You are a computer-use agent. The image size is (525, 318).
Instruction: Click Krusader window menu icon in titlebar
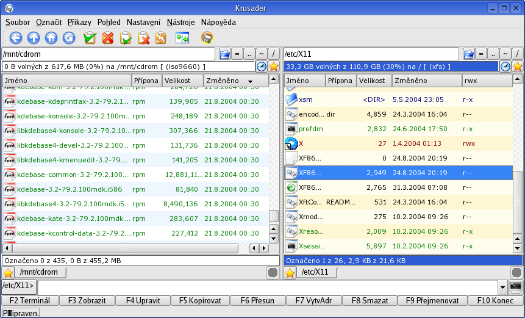click(x=9, y=8)
